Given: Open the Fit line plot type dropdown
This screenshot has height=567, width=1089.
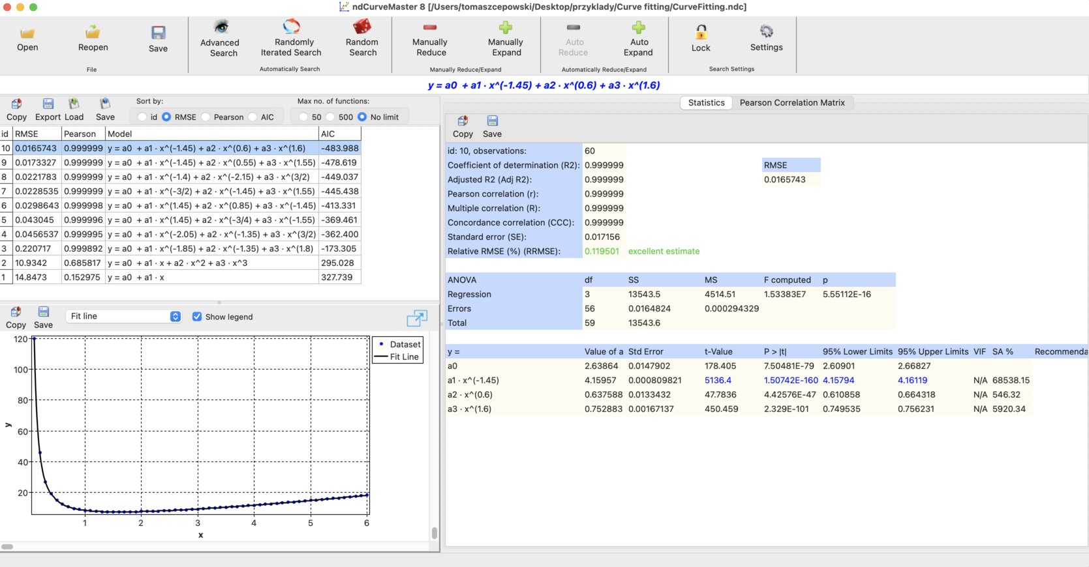Looking at the screenshot, I should click(123, 316).
